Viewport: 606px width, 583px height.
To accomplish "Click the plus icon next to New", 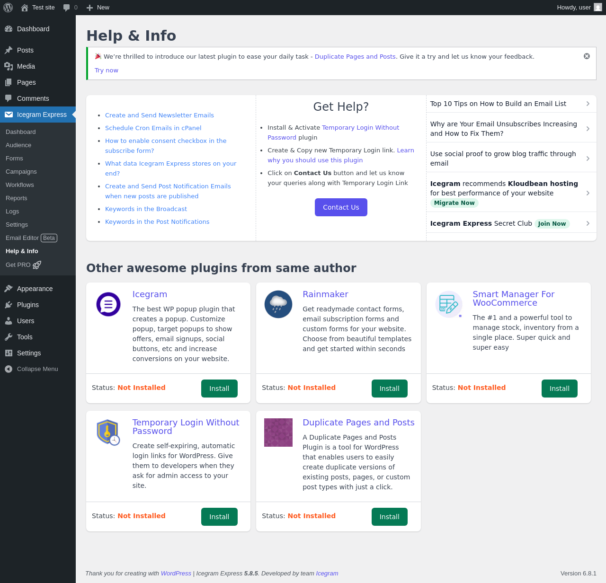I will coord(89,8).
